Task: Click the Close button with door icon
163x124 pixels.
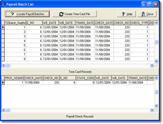Action: tap(147, 14)
